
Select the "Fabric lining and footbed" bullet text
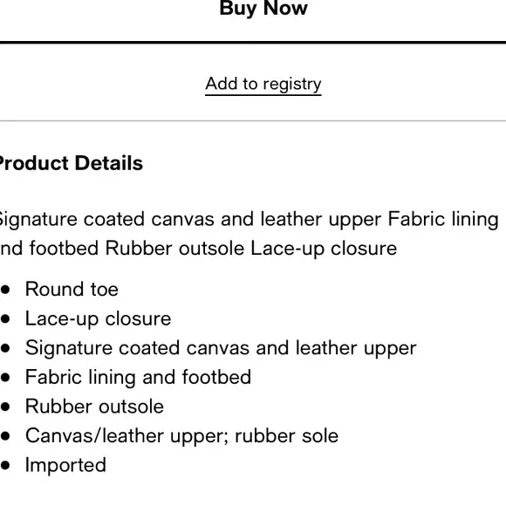tap(138, 377)
